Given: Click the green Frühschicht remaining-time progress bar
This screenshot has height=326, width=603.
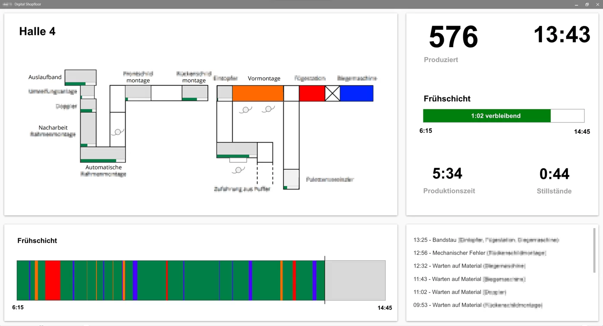Looking at the screenshot, I should click(x=487, y=116).
